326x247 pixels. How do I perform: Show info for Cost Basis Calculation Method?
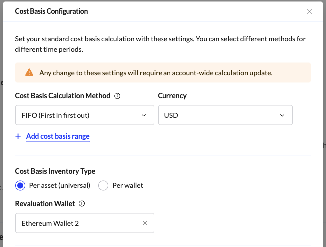click(x=117, y=96)
